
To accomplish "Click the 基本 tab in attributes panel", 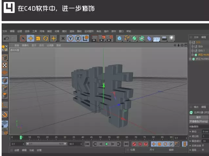I will point(198,117).
